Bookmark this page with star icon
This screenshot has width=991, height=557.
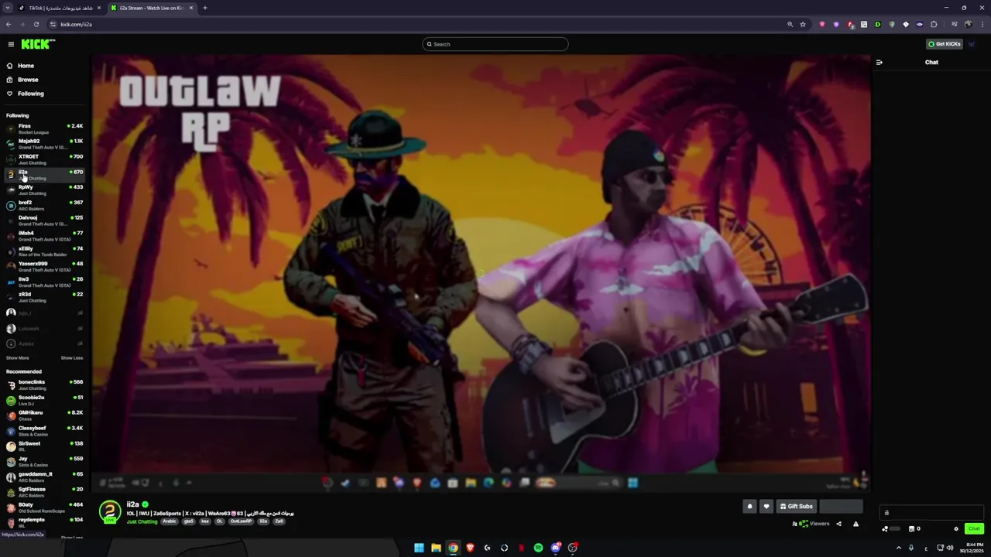pos(803,24)
